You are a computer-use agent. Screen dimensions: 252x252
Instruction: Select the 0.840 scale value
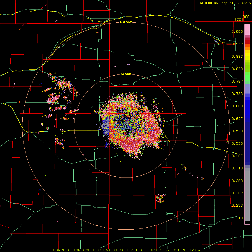tap(237, 69)
